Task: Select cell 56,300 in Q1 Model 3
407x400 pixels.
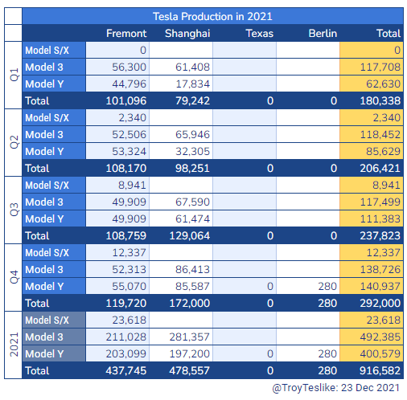Action: 117,67
